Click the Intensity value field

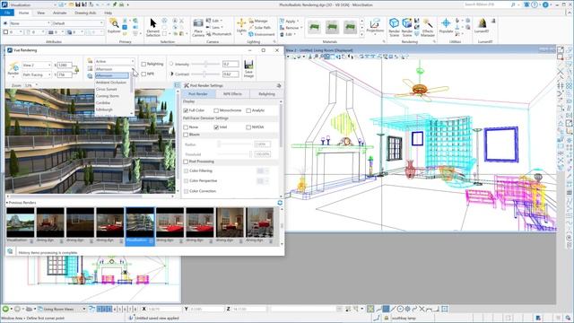230,64
